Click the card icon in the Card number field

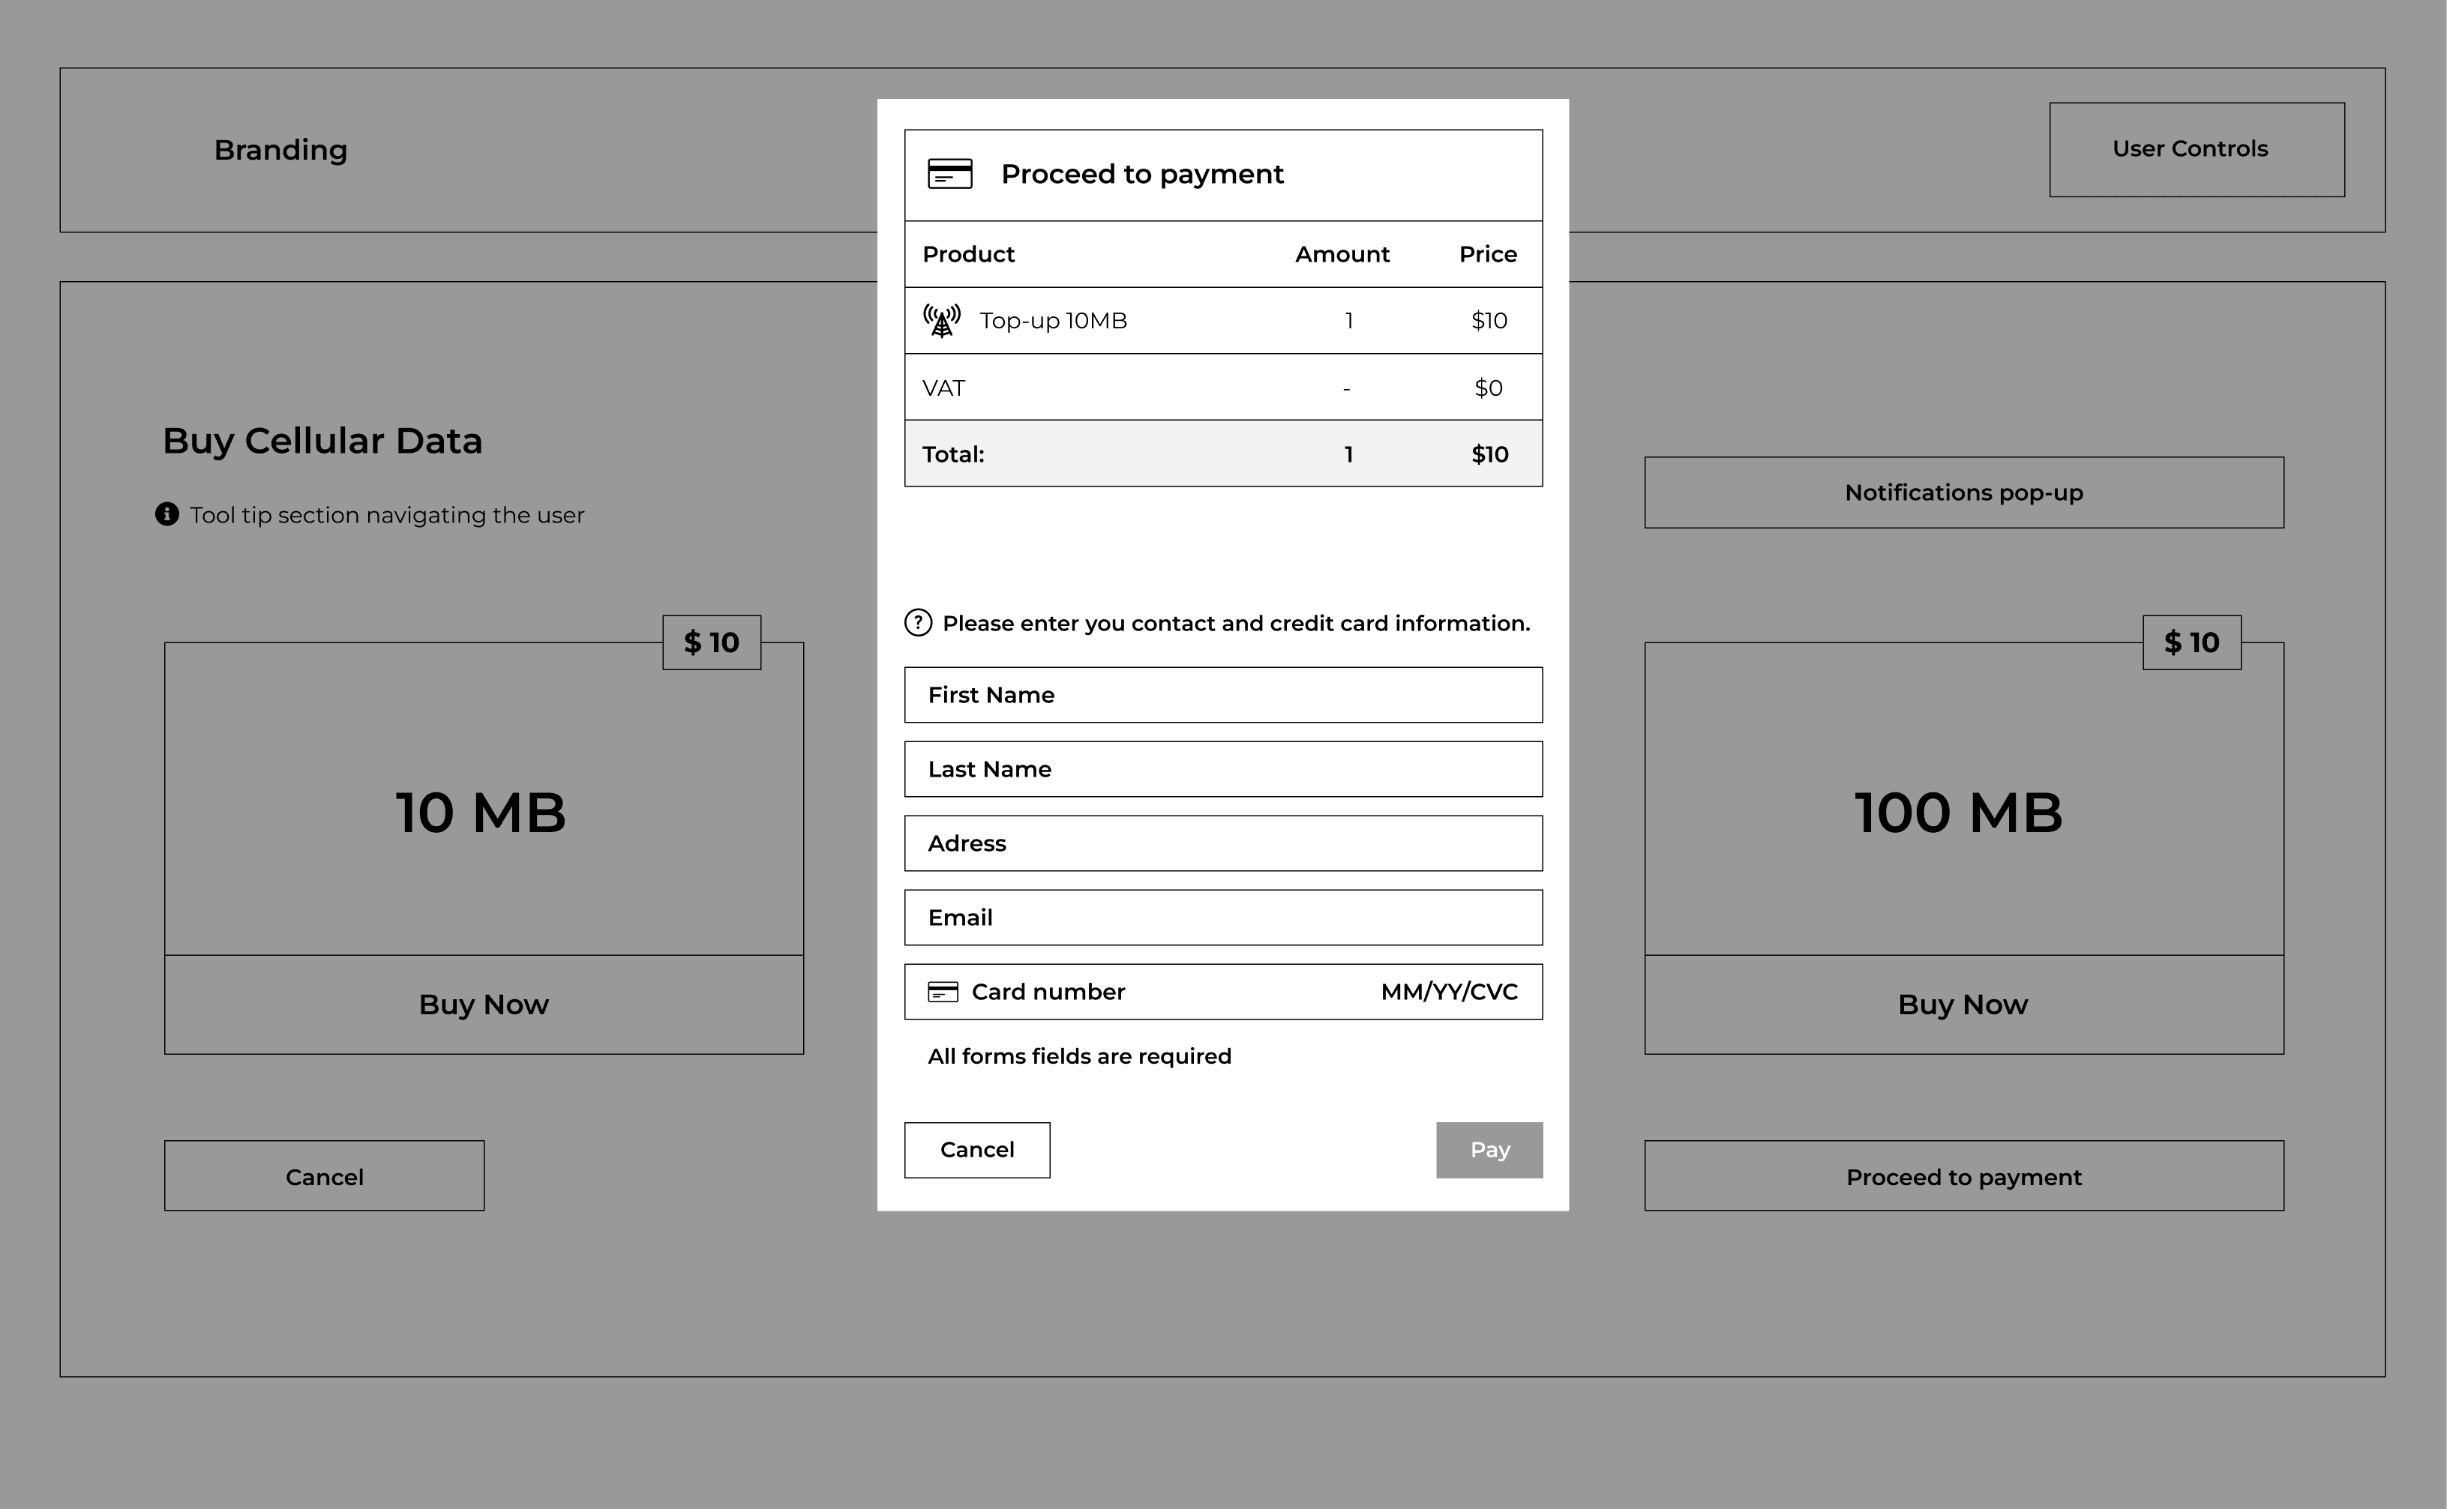click(x=943, y=991)
